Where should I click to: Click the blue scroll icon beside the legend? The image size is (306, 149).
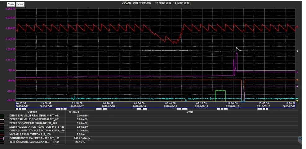[x=300, y=138]
